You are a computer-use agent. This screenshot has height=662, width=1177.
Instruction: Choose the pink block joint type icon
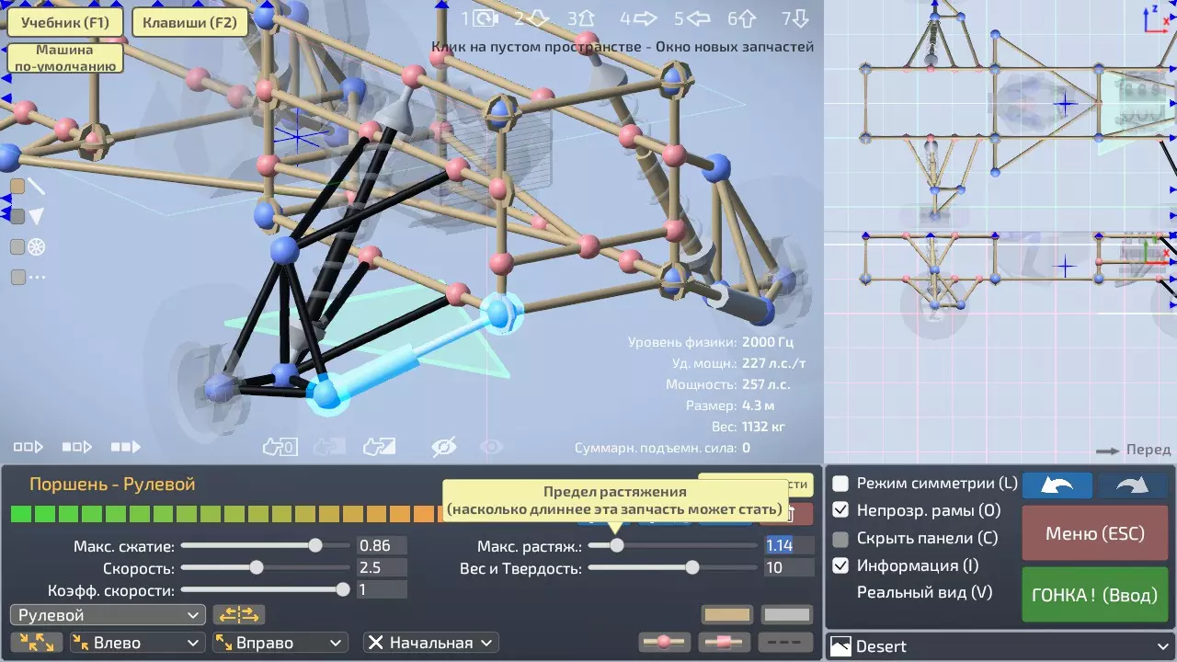pos(726,642)
